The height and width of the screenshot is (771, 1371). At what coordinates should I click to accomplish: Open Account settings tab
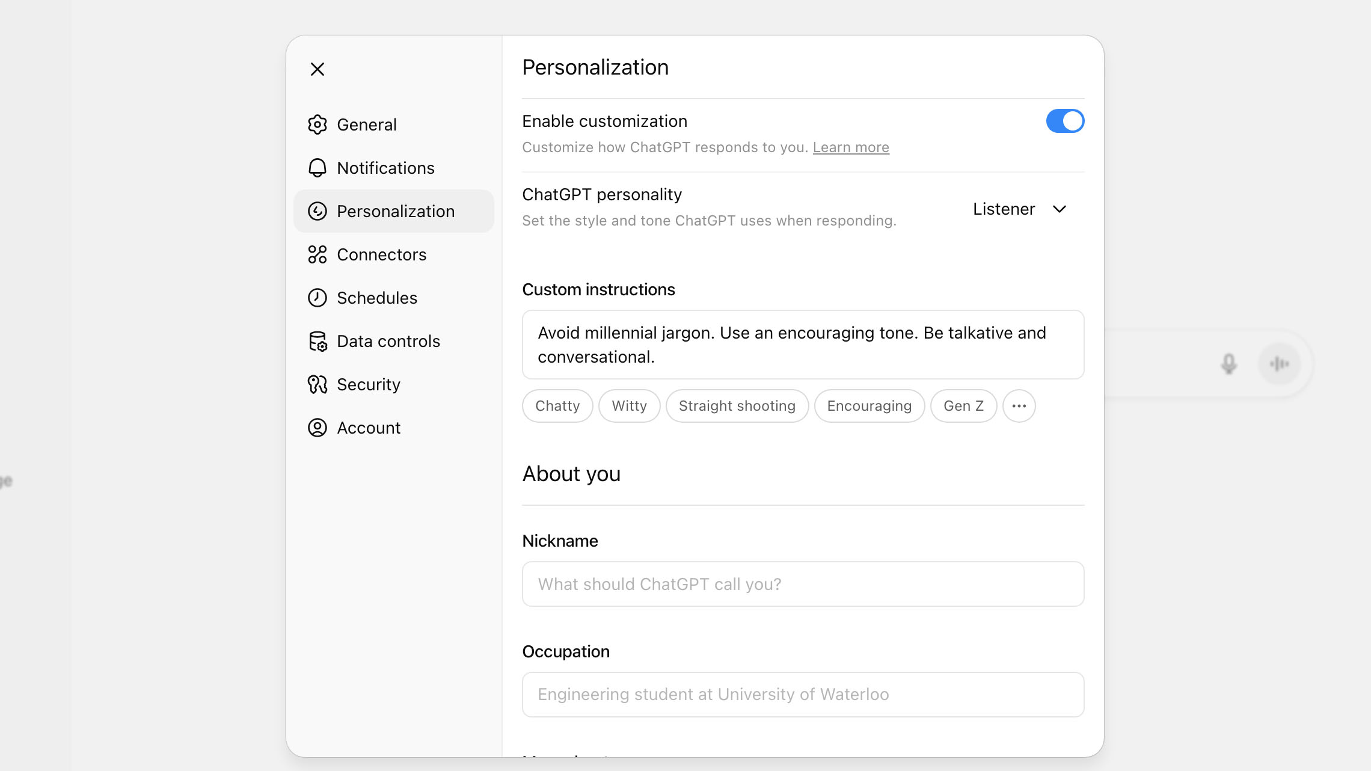(394, 428)
